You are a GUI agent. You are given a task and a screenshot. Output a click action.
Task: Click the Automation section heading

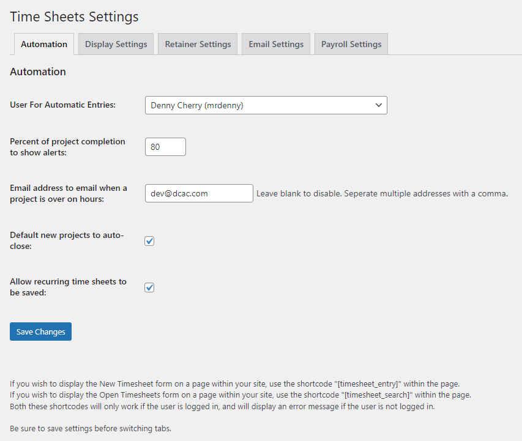[38, 72]
